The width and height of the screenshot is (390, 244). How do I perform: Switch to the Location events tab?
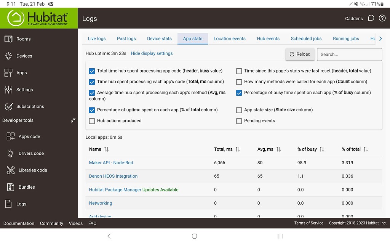pyautogui.click(x=229, y=39)
